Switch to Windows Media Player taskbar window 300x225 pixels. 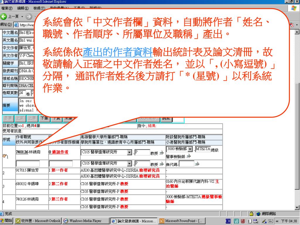click(x=86, y=221)
